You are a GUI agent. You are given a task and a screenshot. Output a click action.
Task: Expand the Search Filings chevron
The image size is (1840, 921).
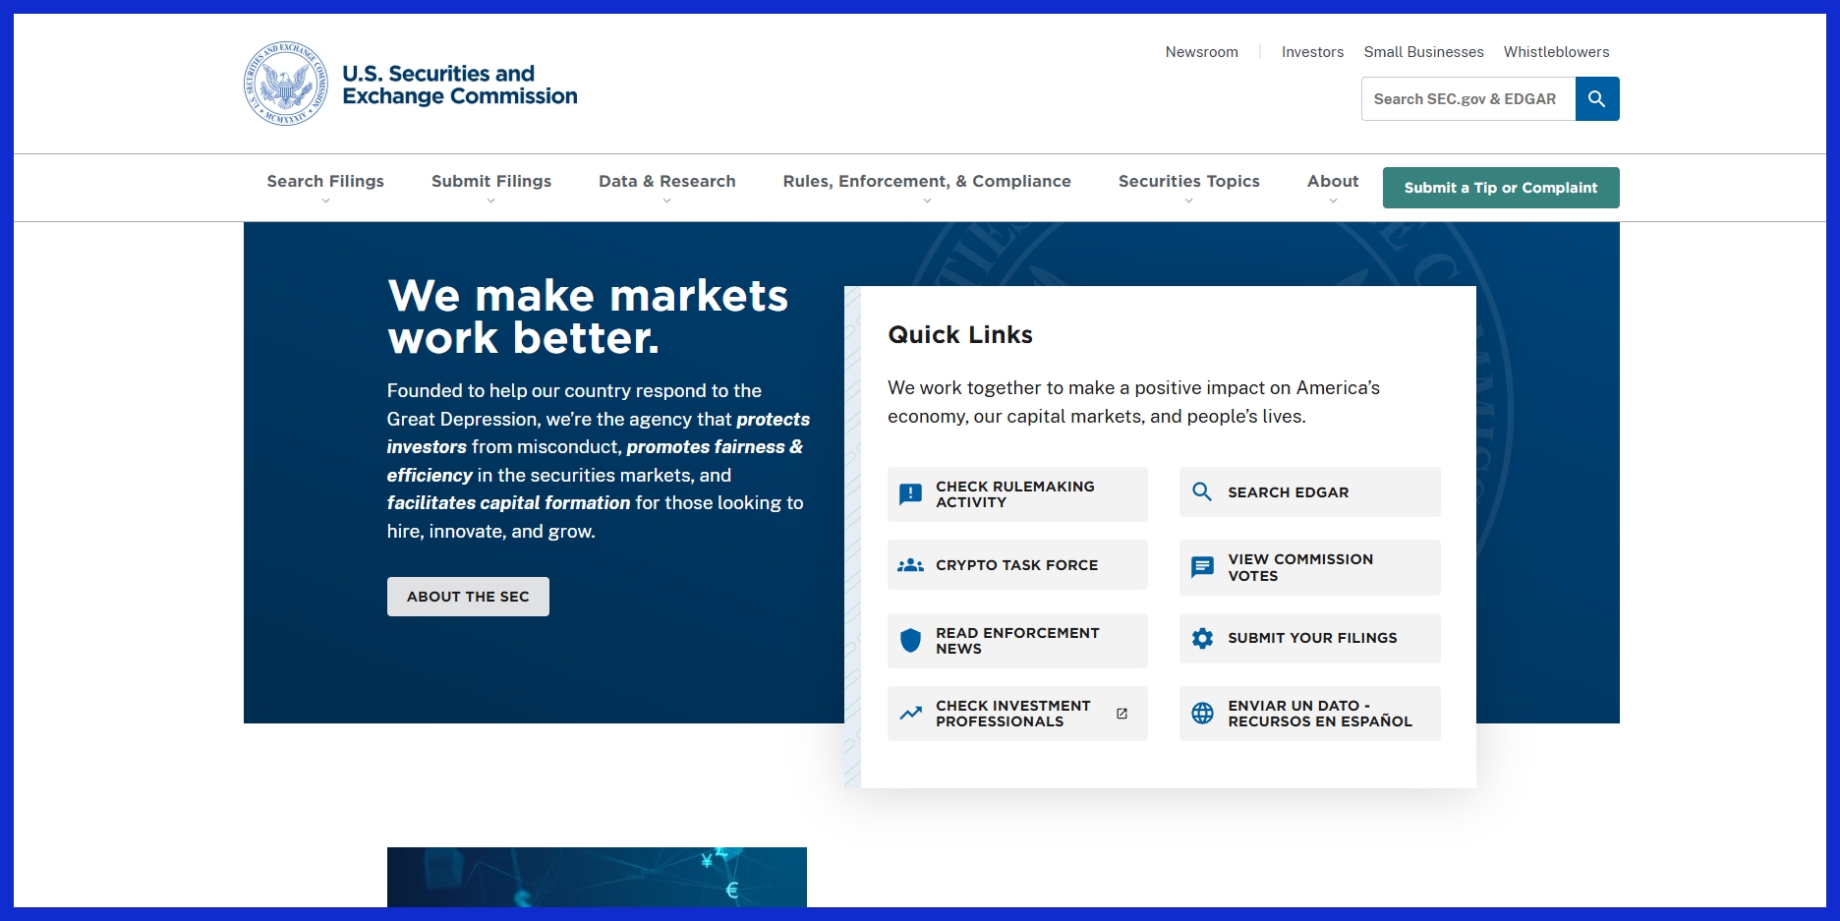pos(325,201)
